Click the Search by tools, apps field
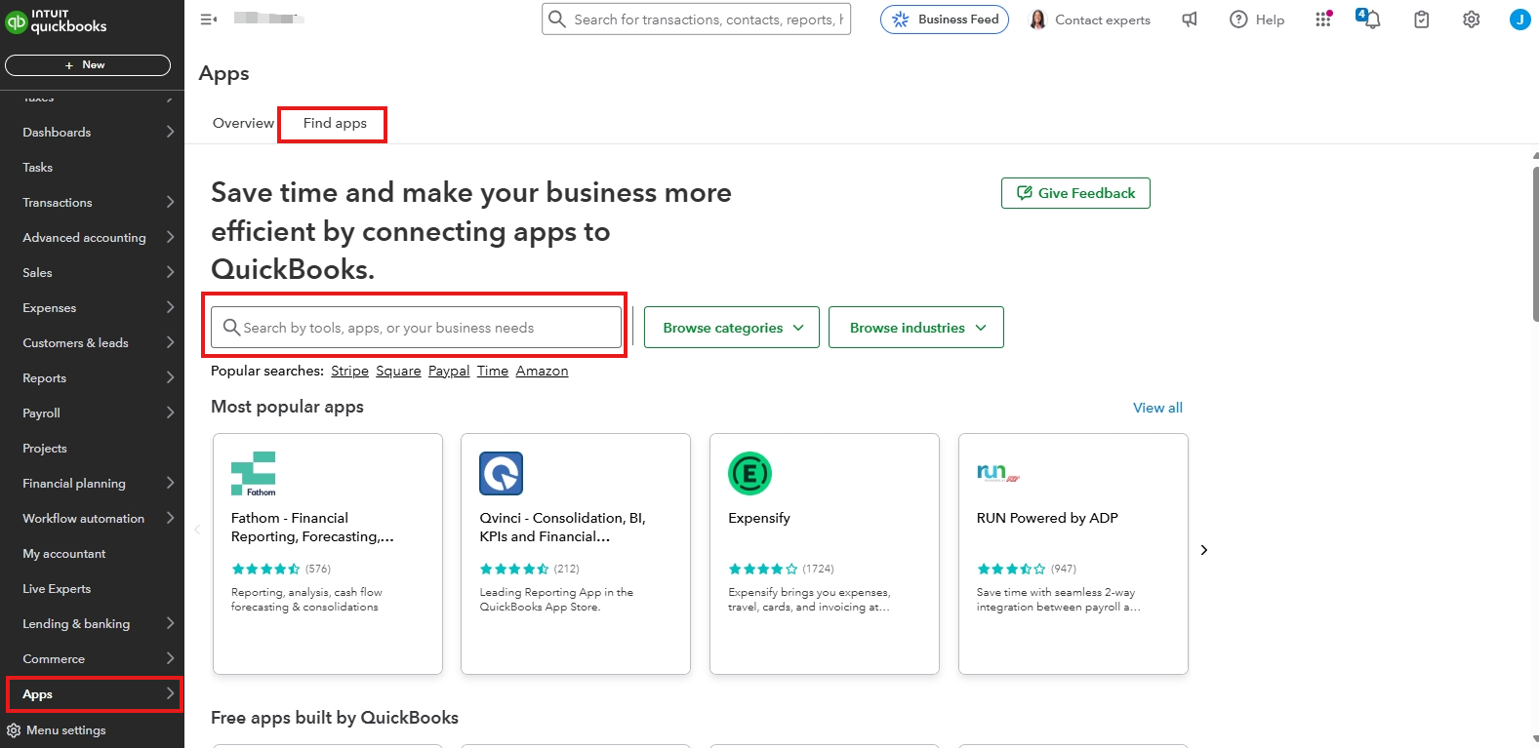Viewport: 1539px width, 748px height. click(x=416, y=328)
